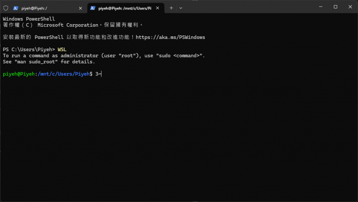Click PowerShell icon on the first tab
This screenshot has width=358, height=202.
(15, 8)
